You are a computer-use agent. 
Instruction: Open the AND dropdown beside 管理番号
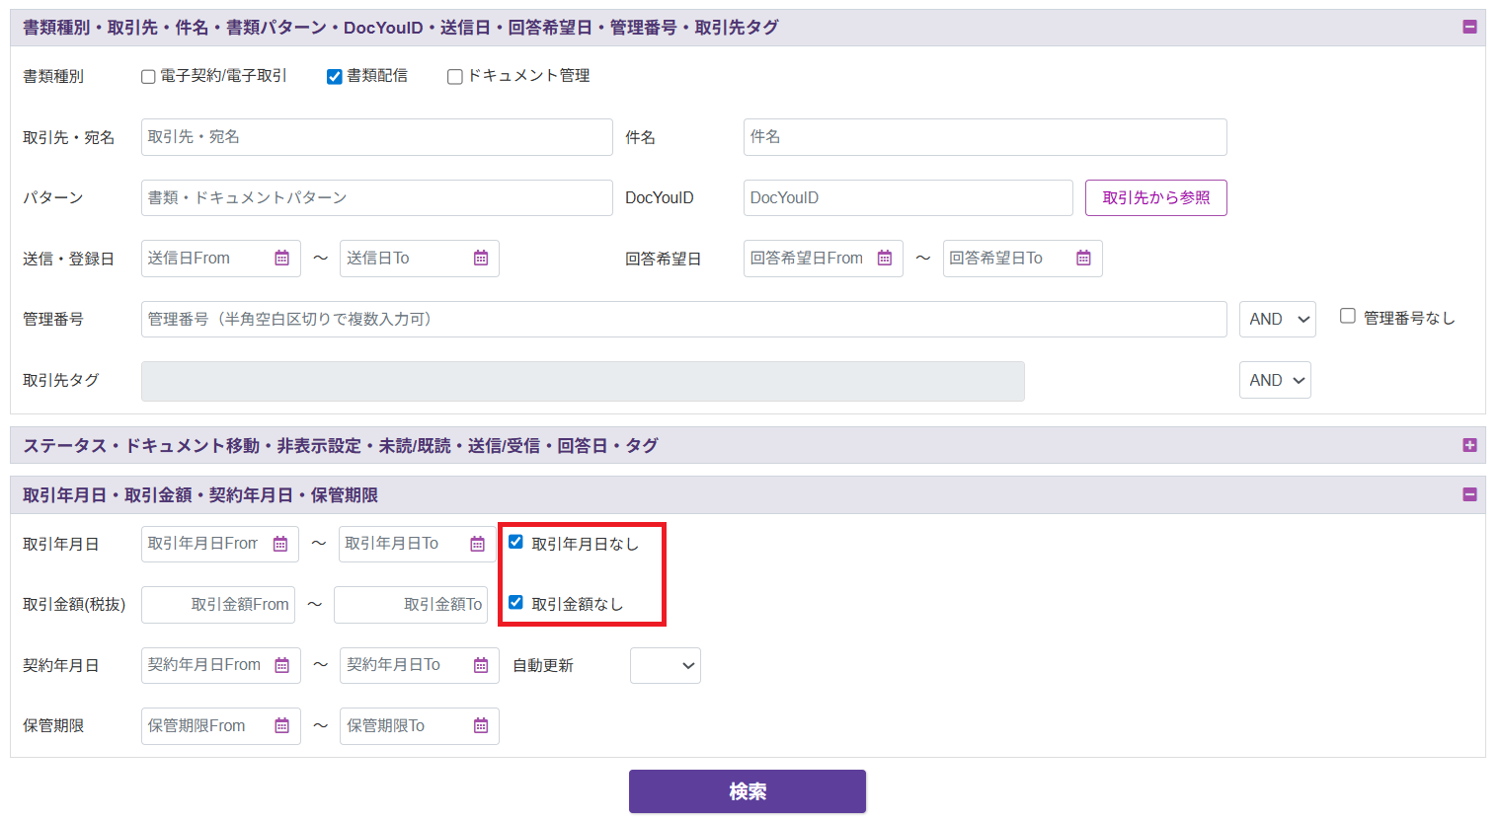point(1277,320)
